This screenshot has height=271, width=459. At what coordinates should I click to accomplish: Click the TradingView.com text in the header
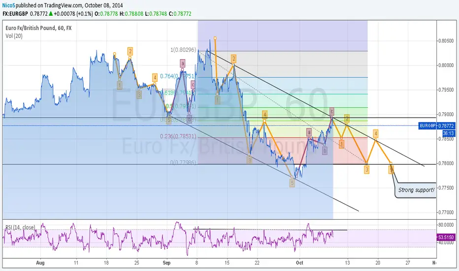tap(63, 5)
